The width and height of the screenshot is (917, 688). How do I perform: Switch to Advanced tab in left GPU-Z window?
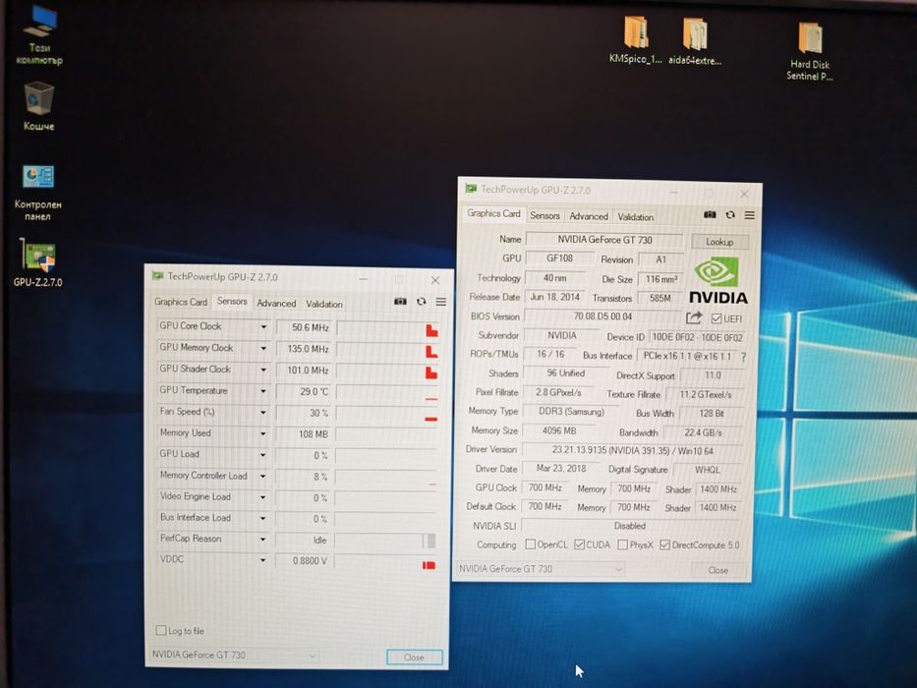point(276,303)
